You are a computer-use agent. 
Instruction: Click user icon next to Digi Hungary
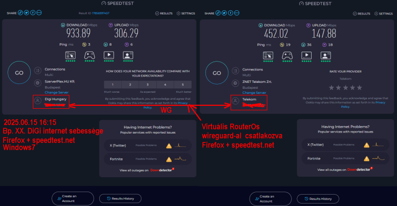click(x=38, y=101)
